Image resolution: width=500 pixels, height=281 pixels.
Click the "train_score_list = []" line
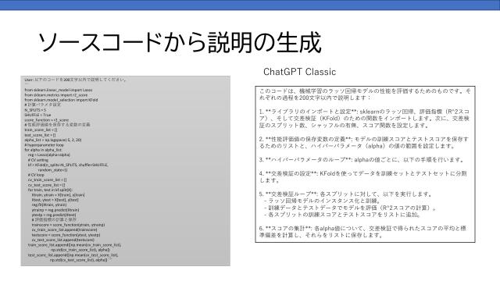pos(41,130)
